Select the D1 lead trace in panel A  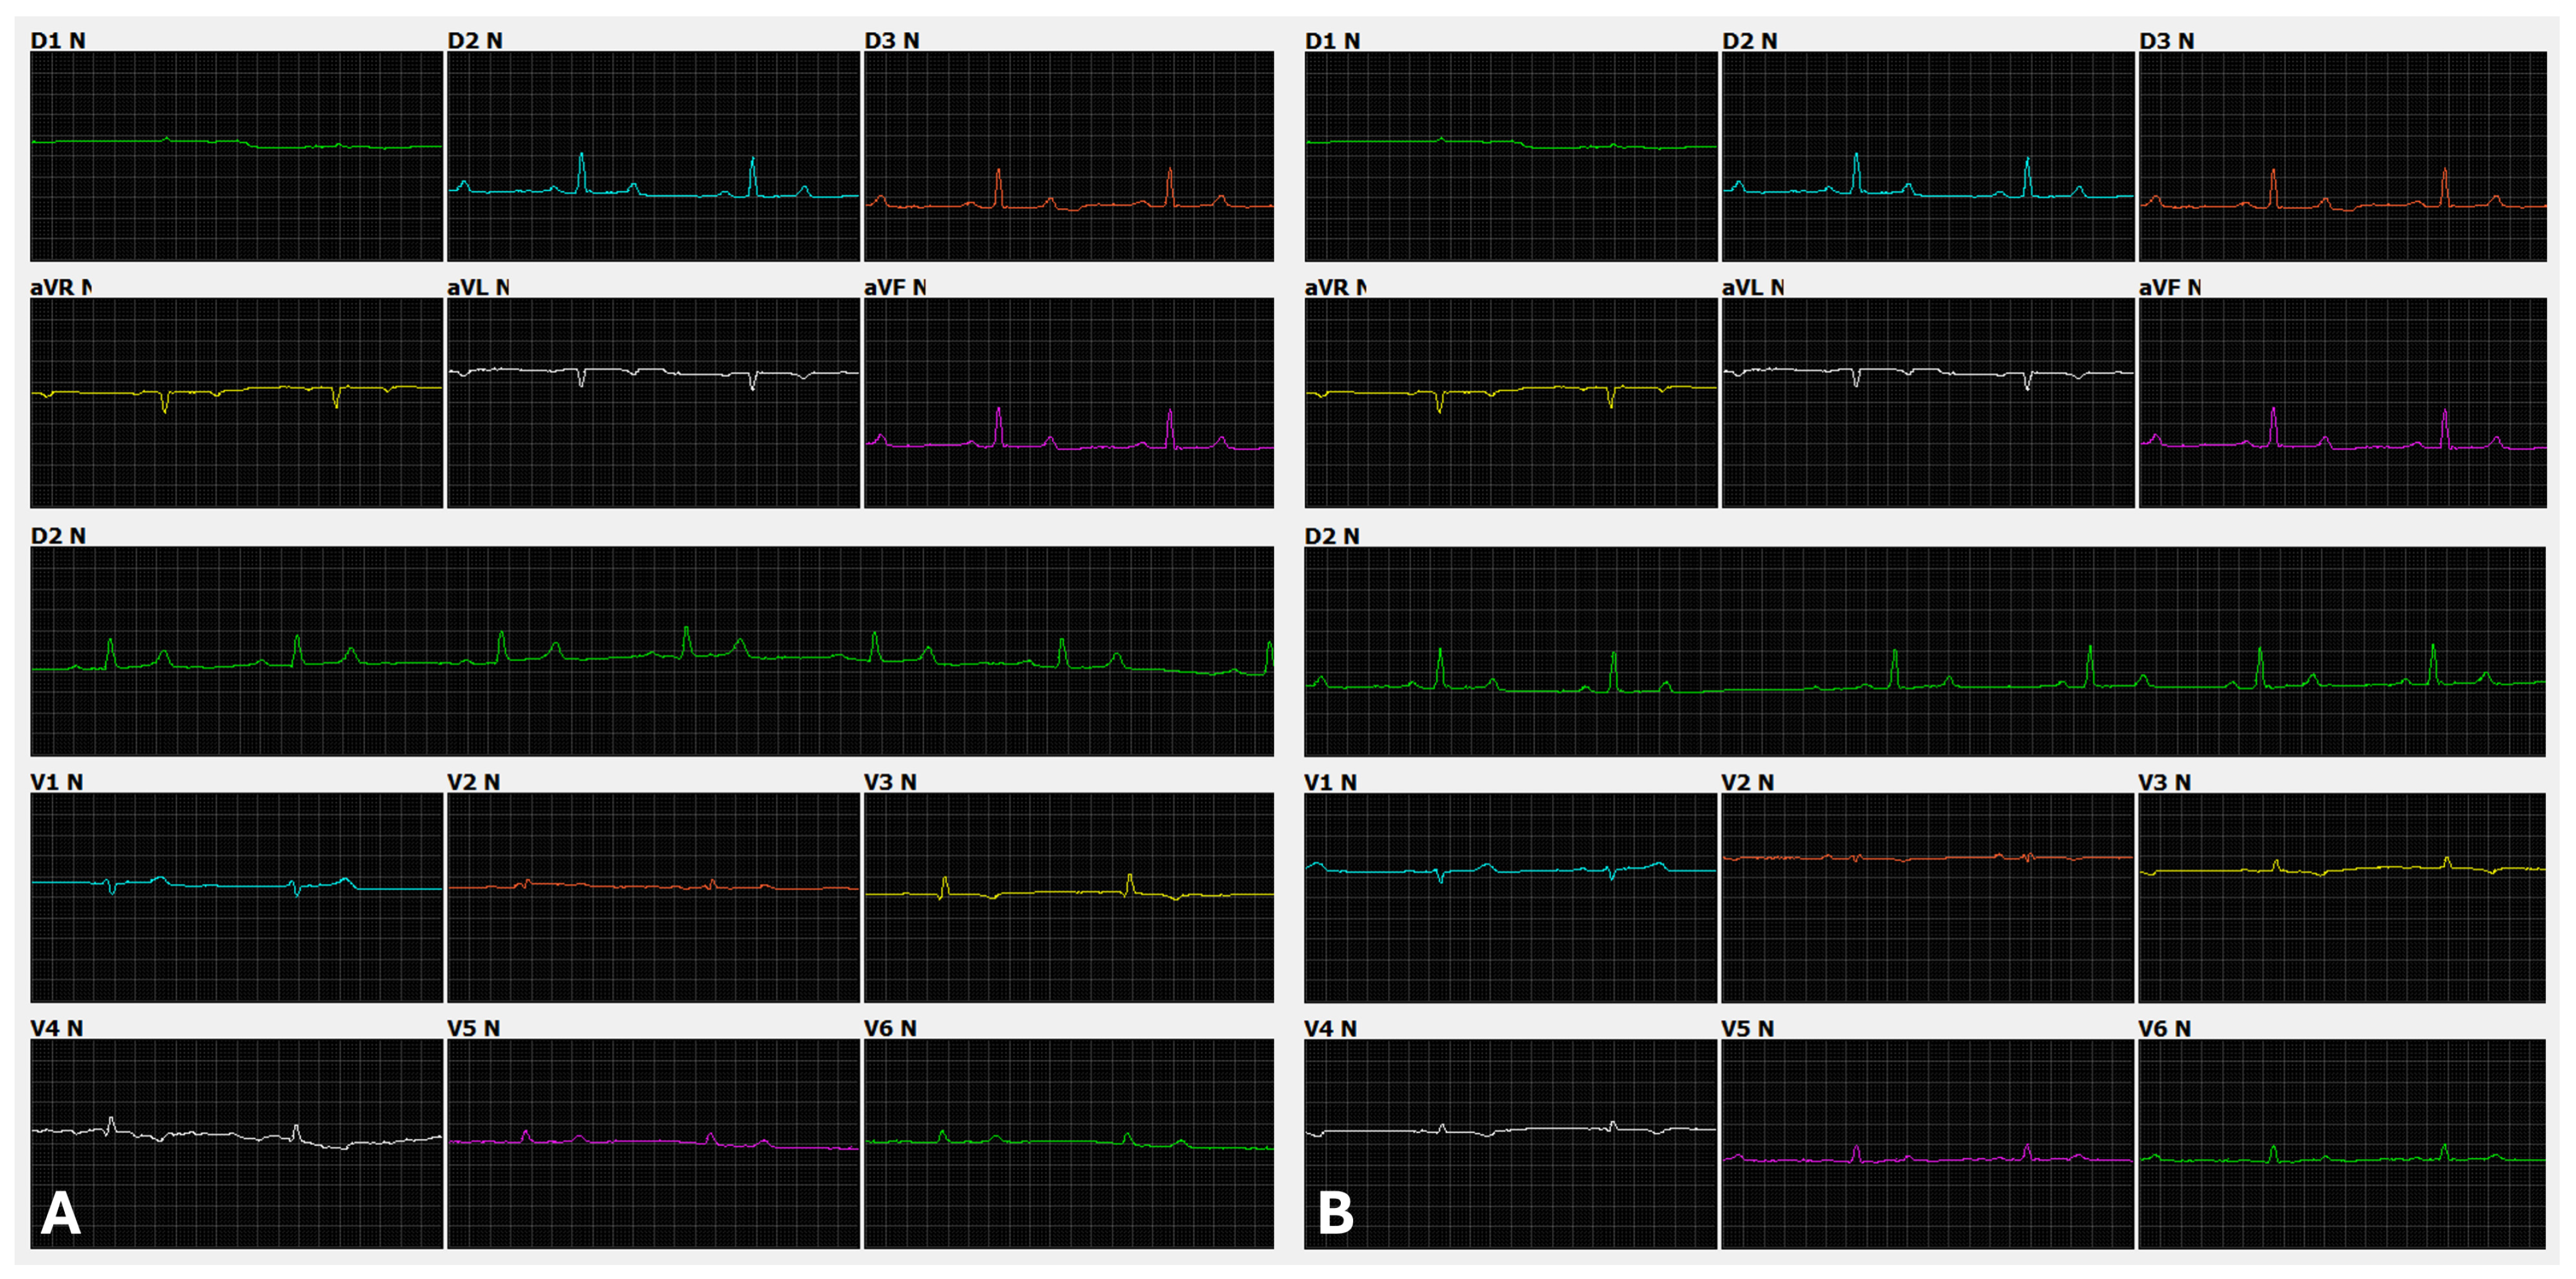coord(236,157)
